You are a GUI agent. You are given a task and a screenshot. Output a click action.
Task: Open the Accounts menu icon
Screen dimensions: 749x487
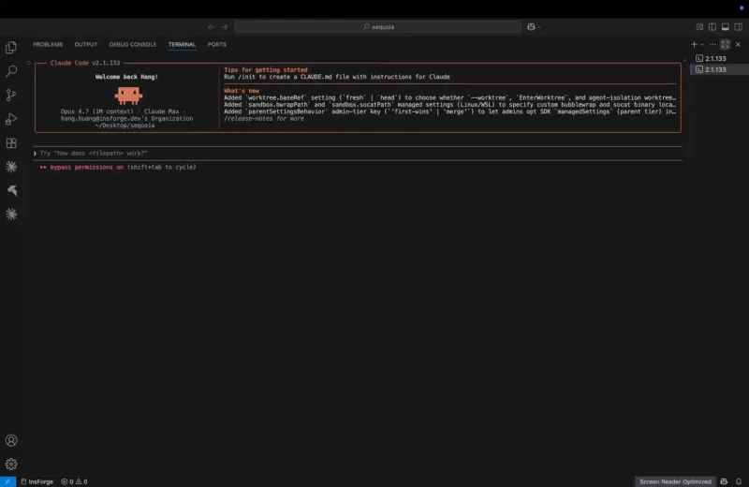click(x=11, y=441)
